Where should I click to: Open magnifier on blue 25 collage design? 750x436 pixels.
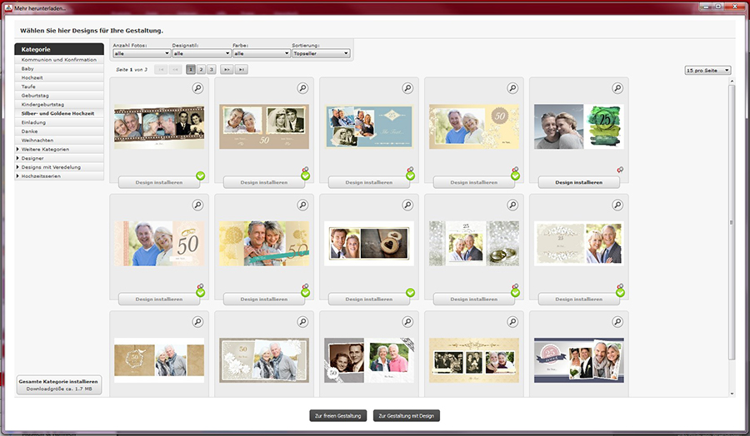click(x=407, y=88)
